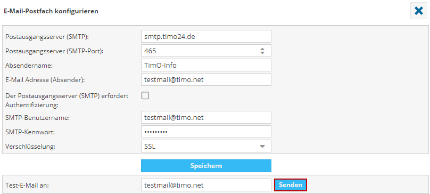This screenshot has width=430, height=194.
Task: Click the E-Mail Adresse (Absender): label
Action: pyautogui.click(x=45, y=80)
